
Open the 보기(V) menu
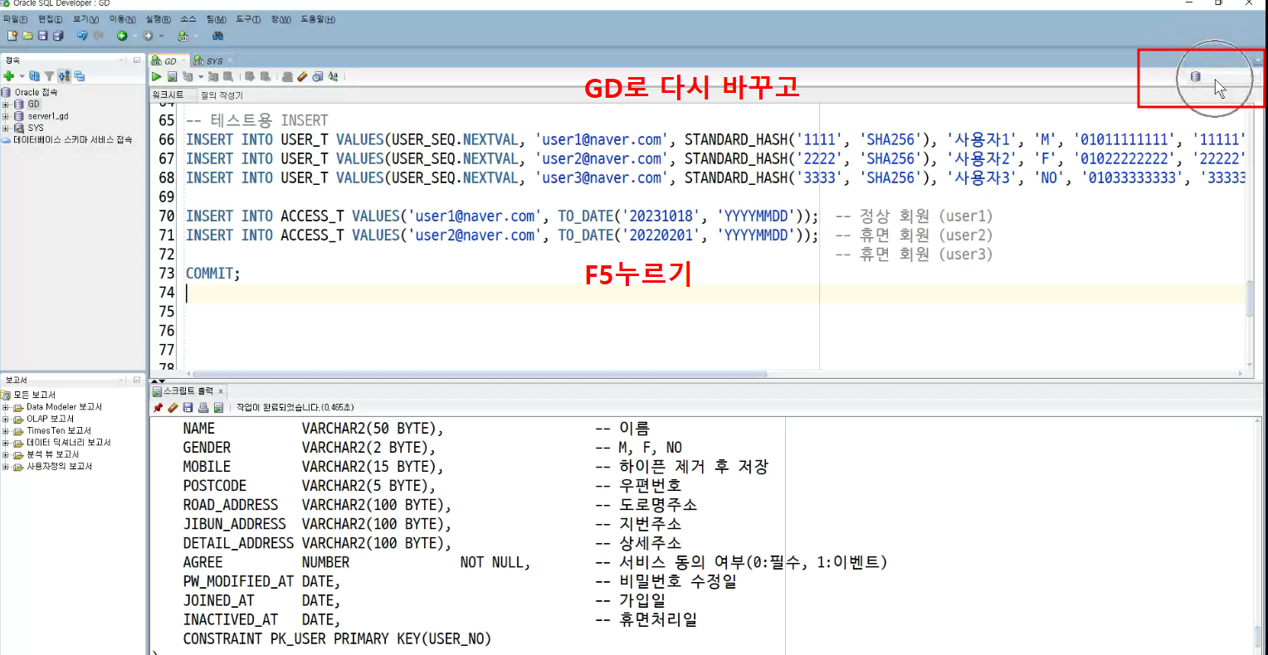pyautogui.click(x=85, y=19)
